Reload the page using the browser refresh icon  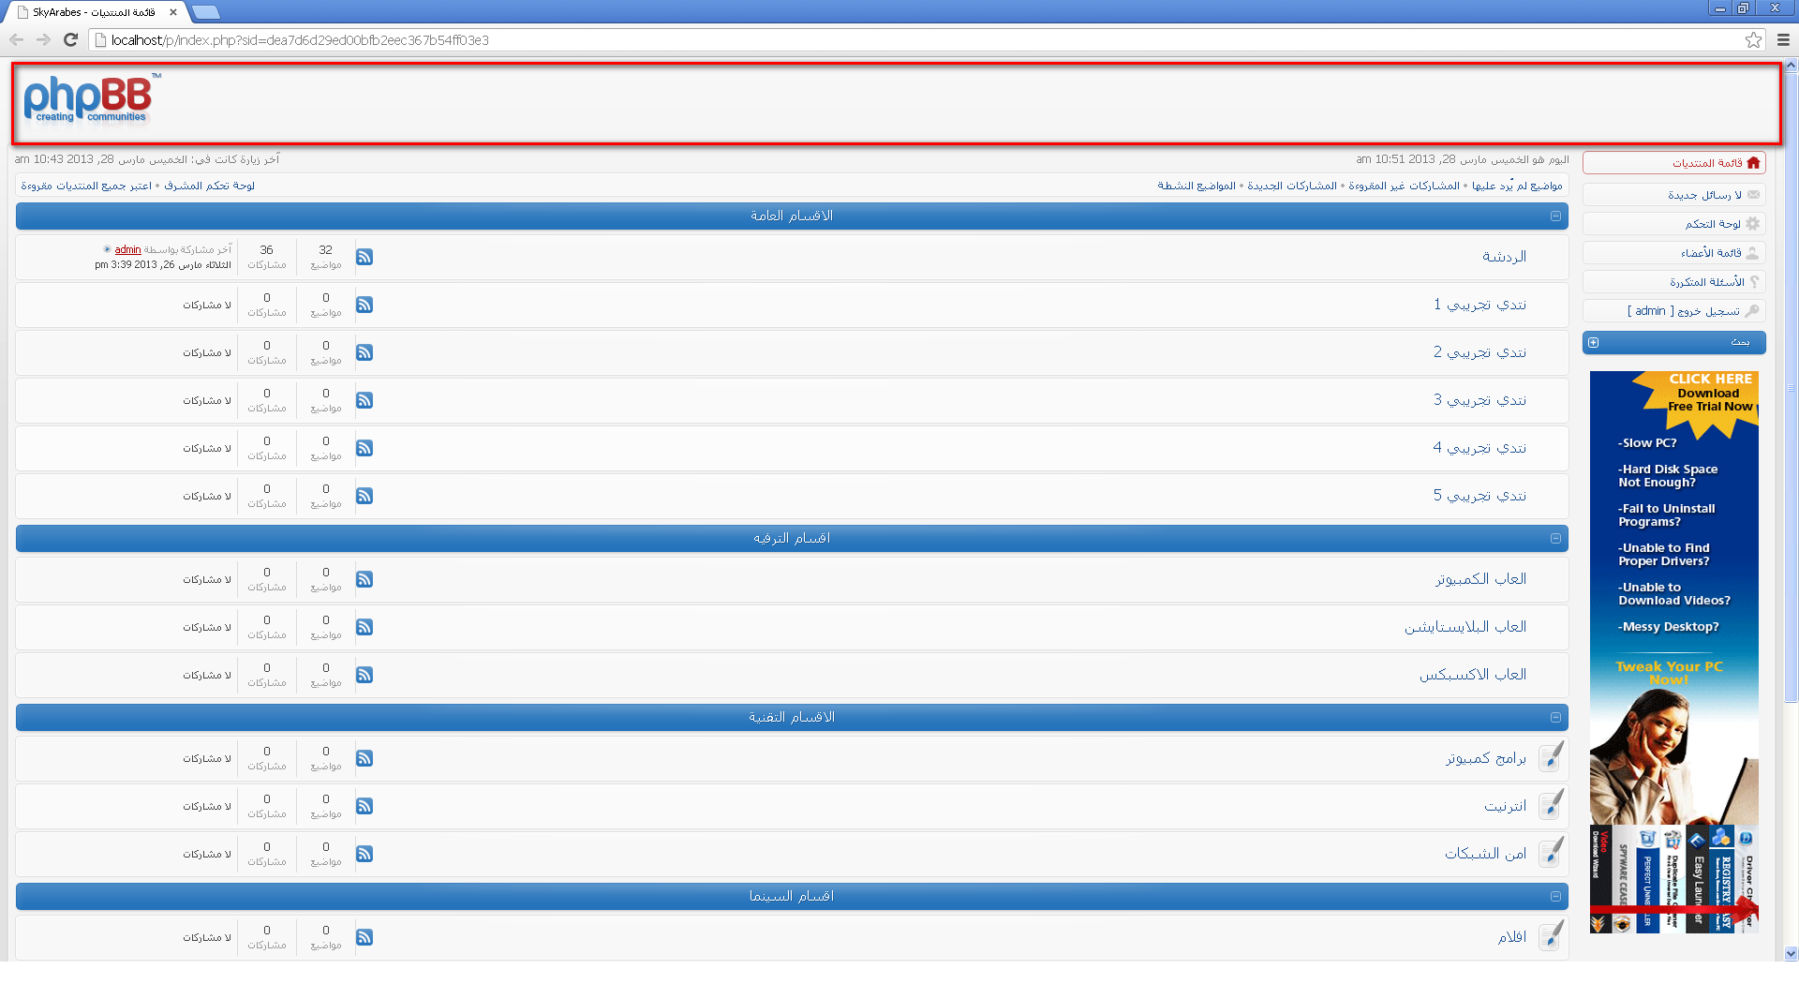pos(70,40)
